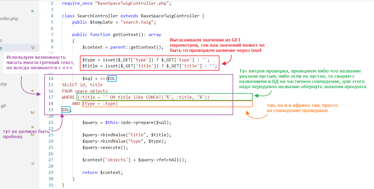Click the M badge below the .gif file
The image size is (374, 189).
point(33,113)
